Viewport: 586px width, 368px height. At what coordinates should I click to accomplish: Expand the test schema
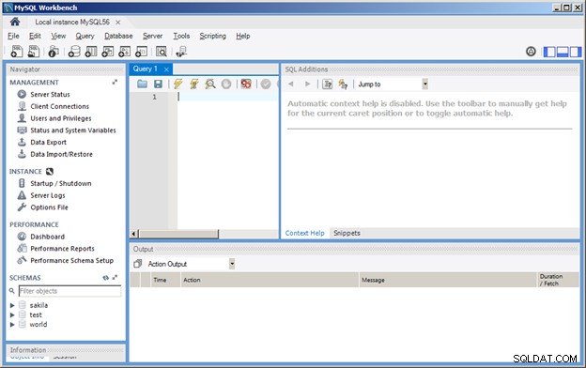[12, 314]
